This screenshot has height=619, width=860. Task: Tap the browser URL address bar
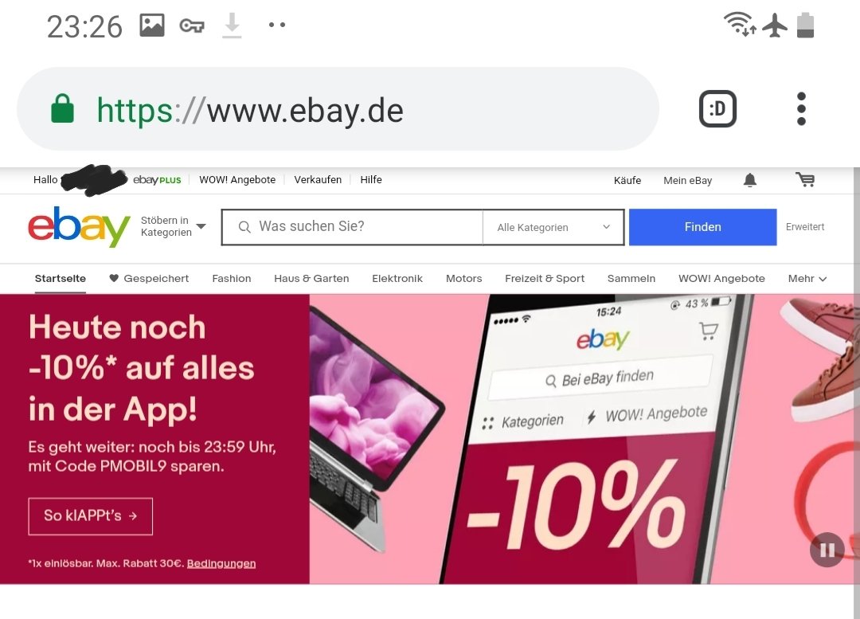tap(338, 108)
